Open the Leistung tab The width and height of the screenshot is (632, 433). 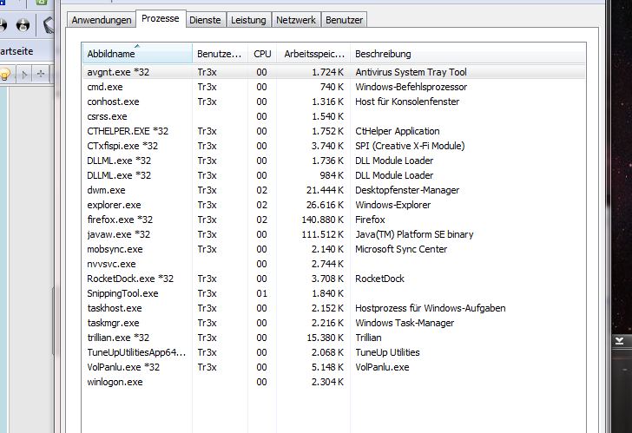[248, 20]
